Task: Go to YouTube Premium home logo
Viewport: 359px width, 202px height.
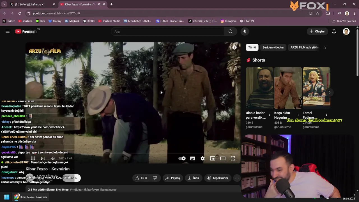Action: 26,31
